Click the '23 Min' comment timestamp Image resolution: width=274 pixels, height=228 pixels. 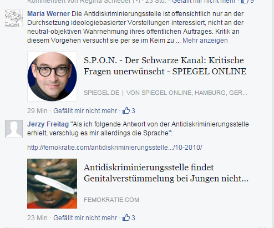(37, 218)
